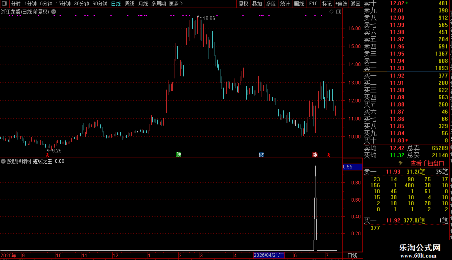Switch to 月线 monthly chart
This screenshot has height=260, width=452.
tap(143, 4)
